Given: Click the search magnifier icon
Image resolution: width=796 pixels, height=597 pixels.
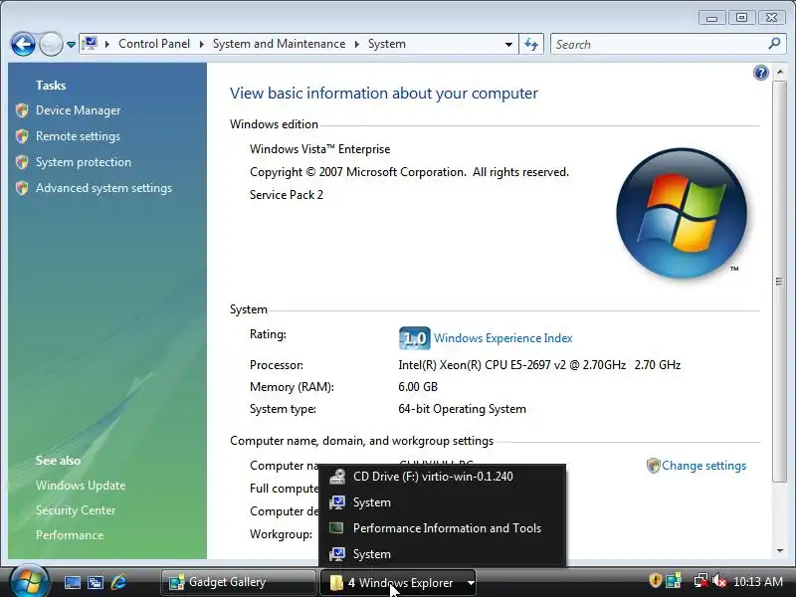Looking at the screenshot, I should coord(774,44).
